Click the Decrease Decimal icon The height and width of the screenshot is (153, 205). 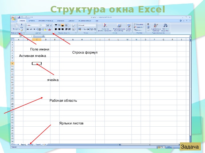[x=95, y=29]
